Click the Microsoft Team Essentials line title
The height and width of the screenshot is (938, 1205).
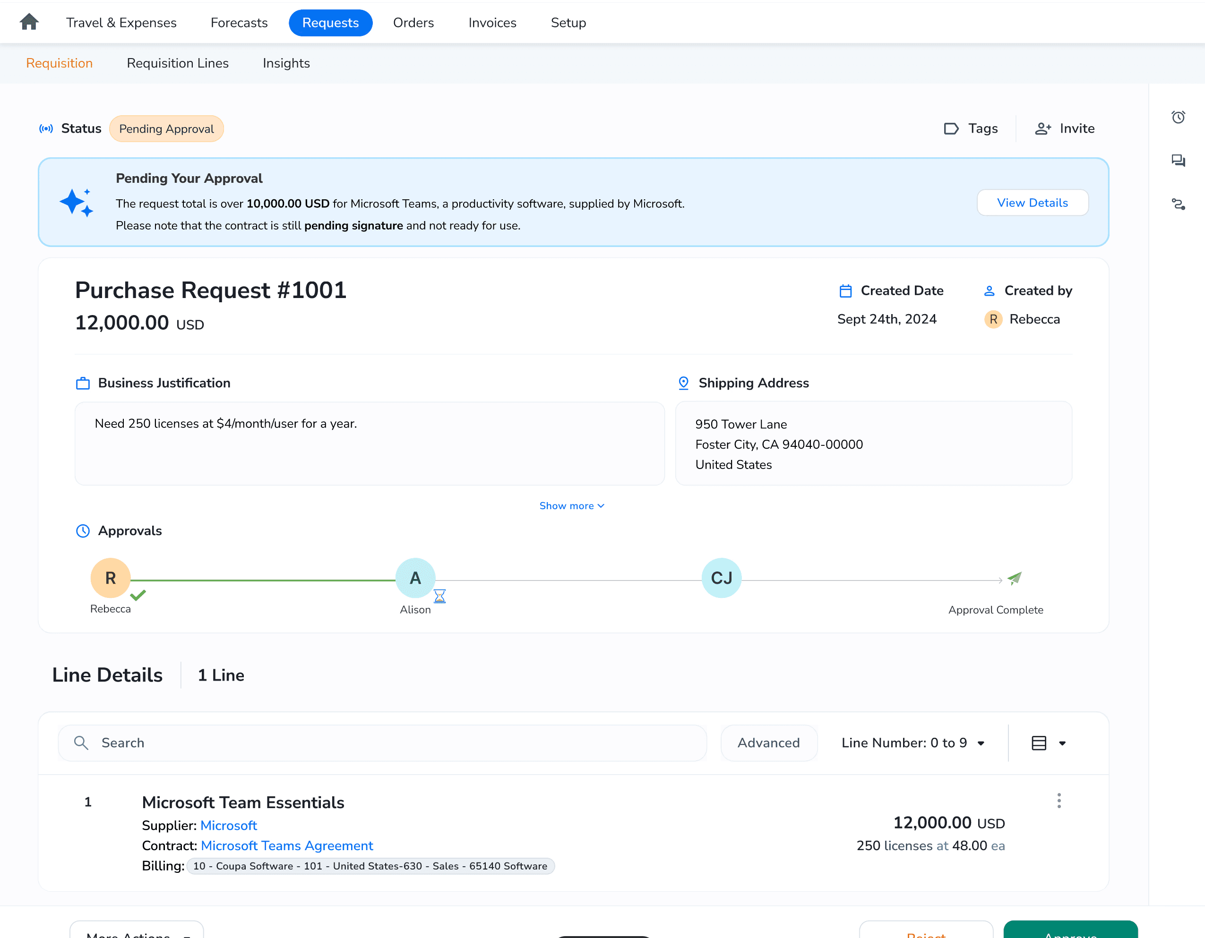(243, 802)
